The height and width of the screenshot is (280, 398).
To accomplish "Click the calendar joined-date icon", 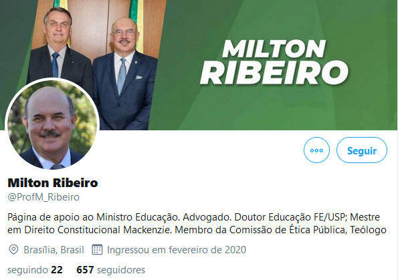I will click(x=97, y=250).
